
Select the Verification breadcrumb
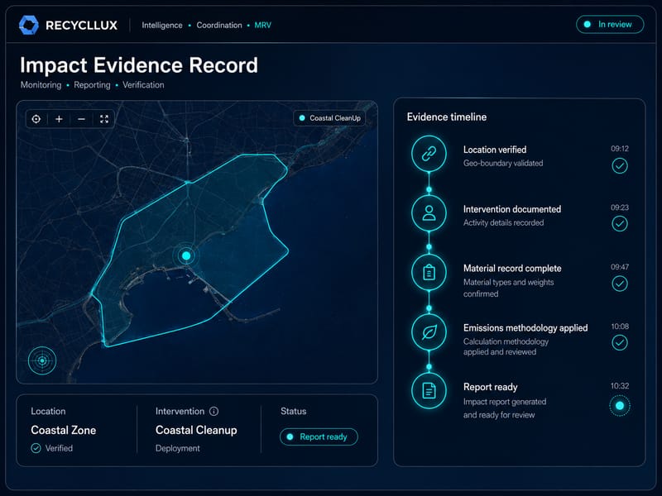click(x=143, y=85)
